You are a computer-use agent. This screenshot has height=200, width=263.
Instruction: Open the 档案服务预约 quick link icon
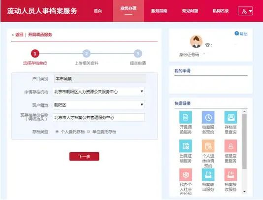[208, 117]
